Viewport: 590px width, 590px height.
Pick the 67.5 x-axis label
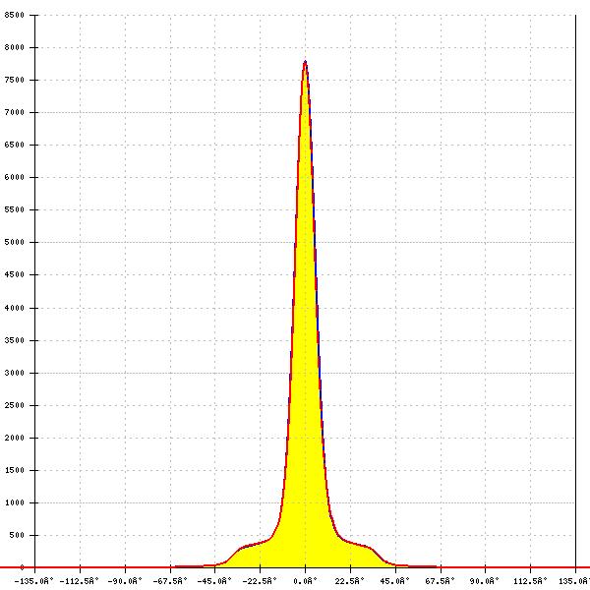tap(440, 581)
